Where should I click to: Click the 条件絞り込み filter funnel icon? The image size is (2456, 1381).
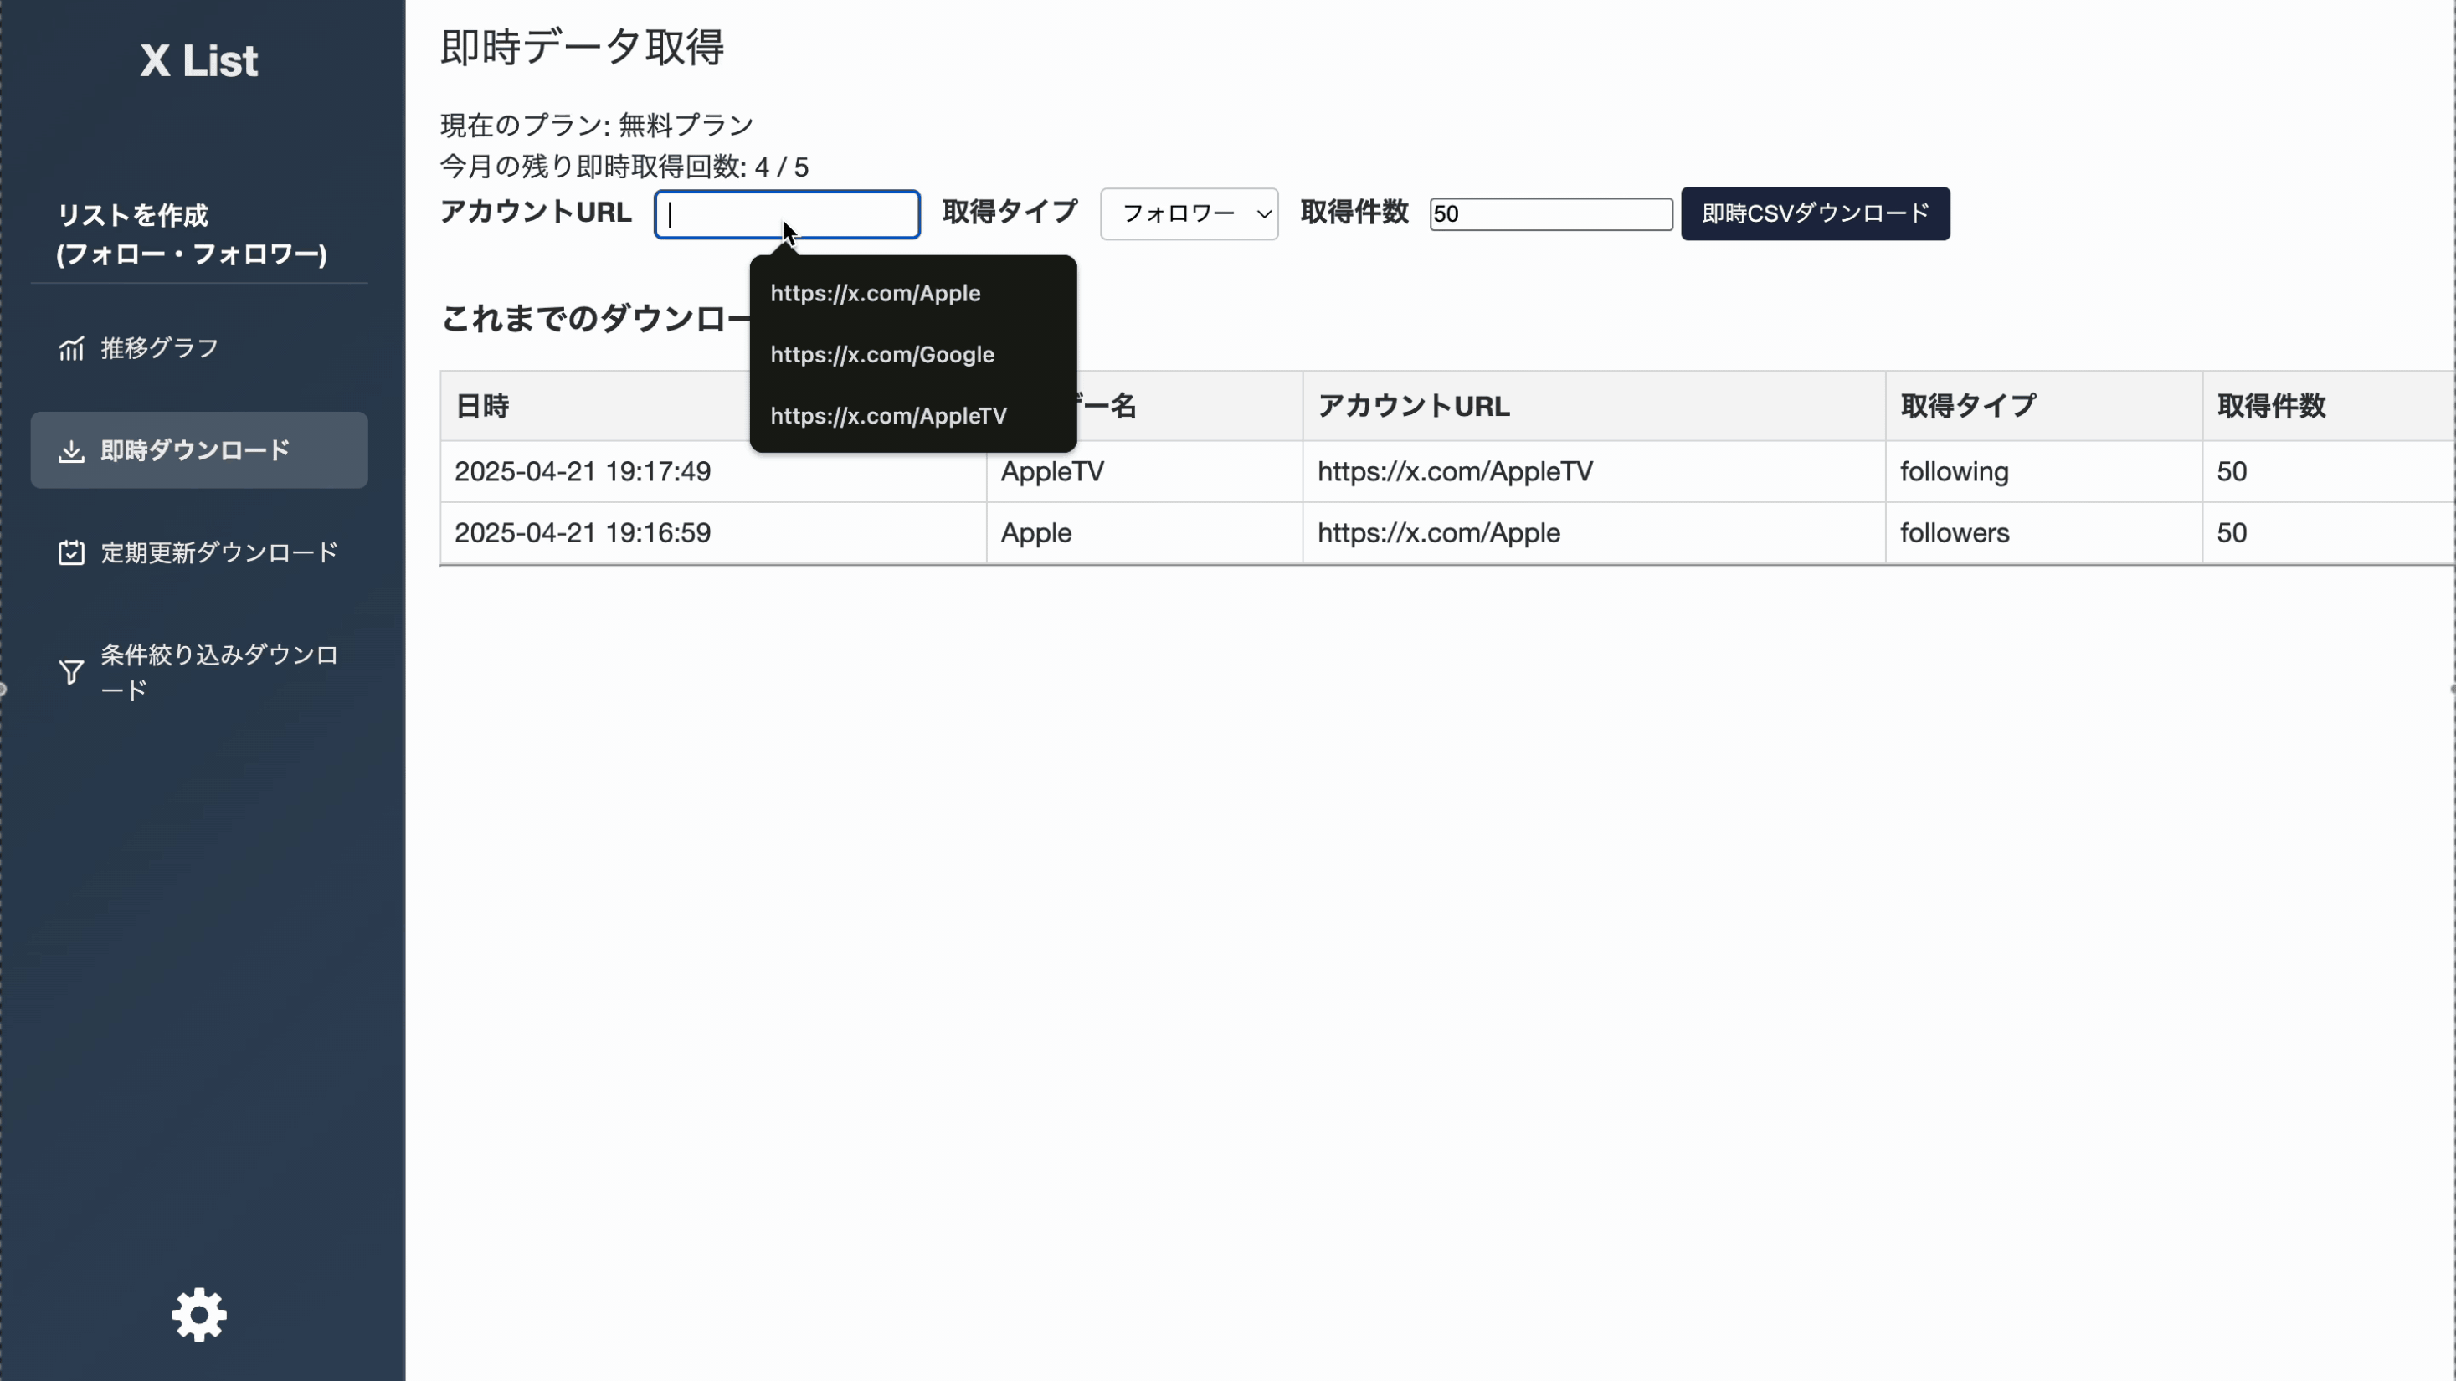[x=71, y=673]
